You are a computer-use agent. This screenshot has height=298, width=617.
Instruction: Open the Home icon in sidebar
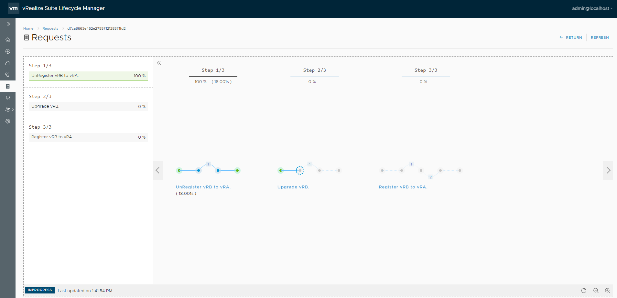(x=8, y=40)
